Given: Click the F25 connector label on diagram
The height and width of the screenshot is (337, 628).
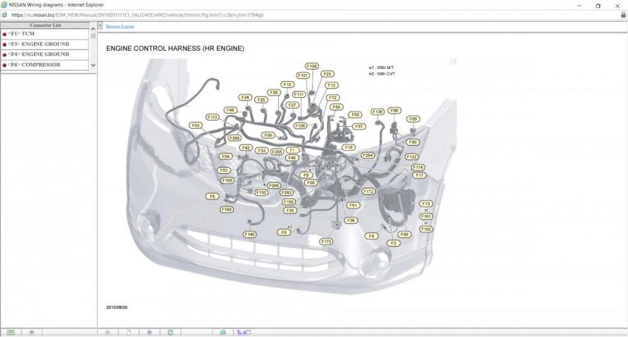Looking at the screenshot, I should 261,100.
